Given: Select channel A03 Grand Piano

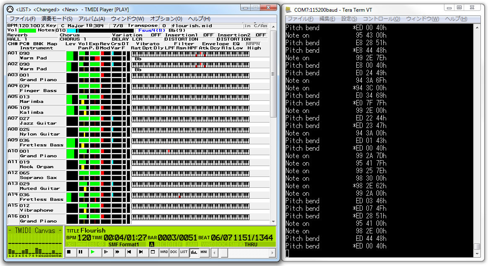Looking at the screenshot, I should click(36, 77).
